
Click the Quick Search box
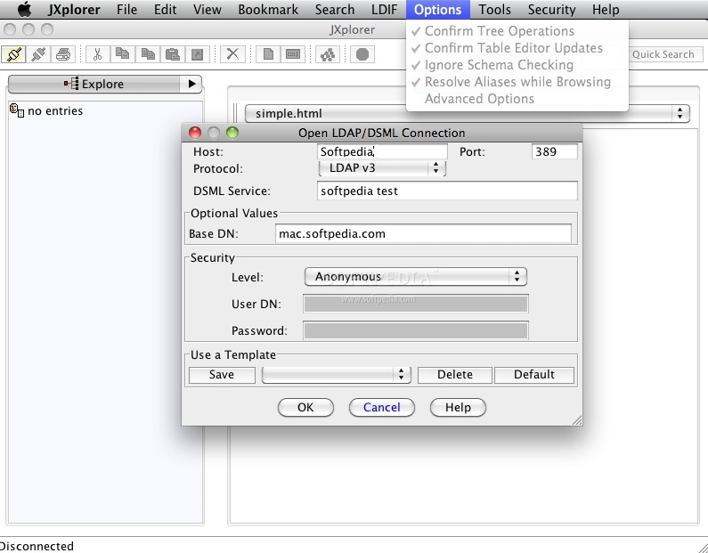pyautogui.click(x=665, y=54)
